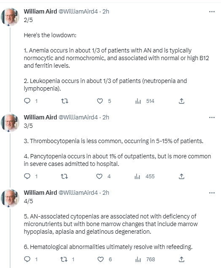The height and width of the screenshot is (268, 221).
Task: Open more options on 3/5 tweet
Action: [x=212, y=117]
